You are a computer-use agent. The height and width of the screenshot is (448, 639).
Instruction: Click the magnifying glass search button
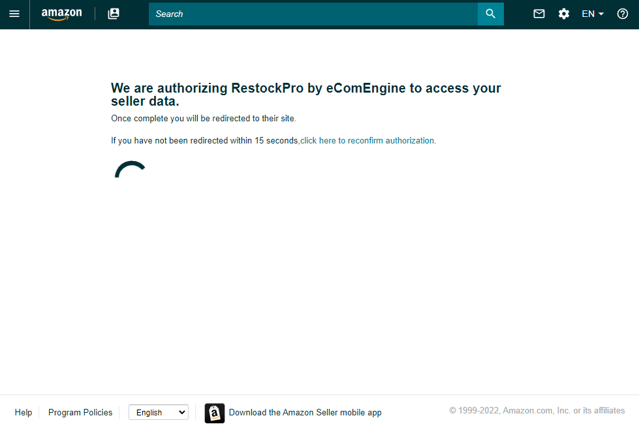490,14
